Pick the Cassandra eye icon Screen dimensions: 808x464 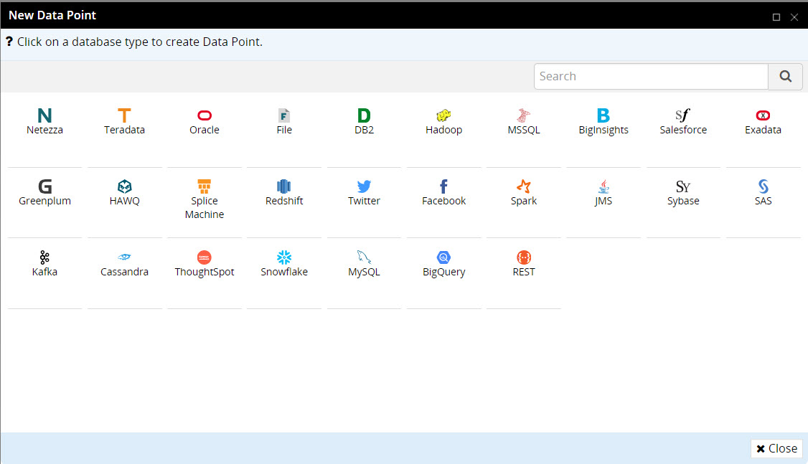(124, 258)
